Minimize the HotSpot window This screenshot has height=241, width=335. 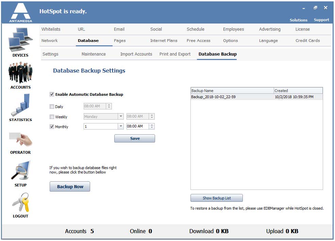point(304,8)
